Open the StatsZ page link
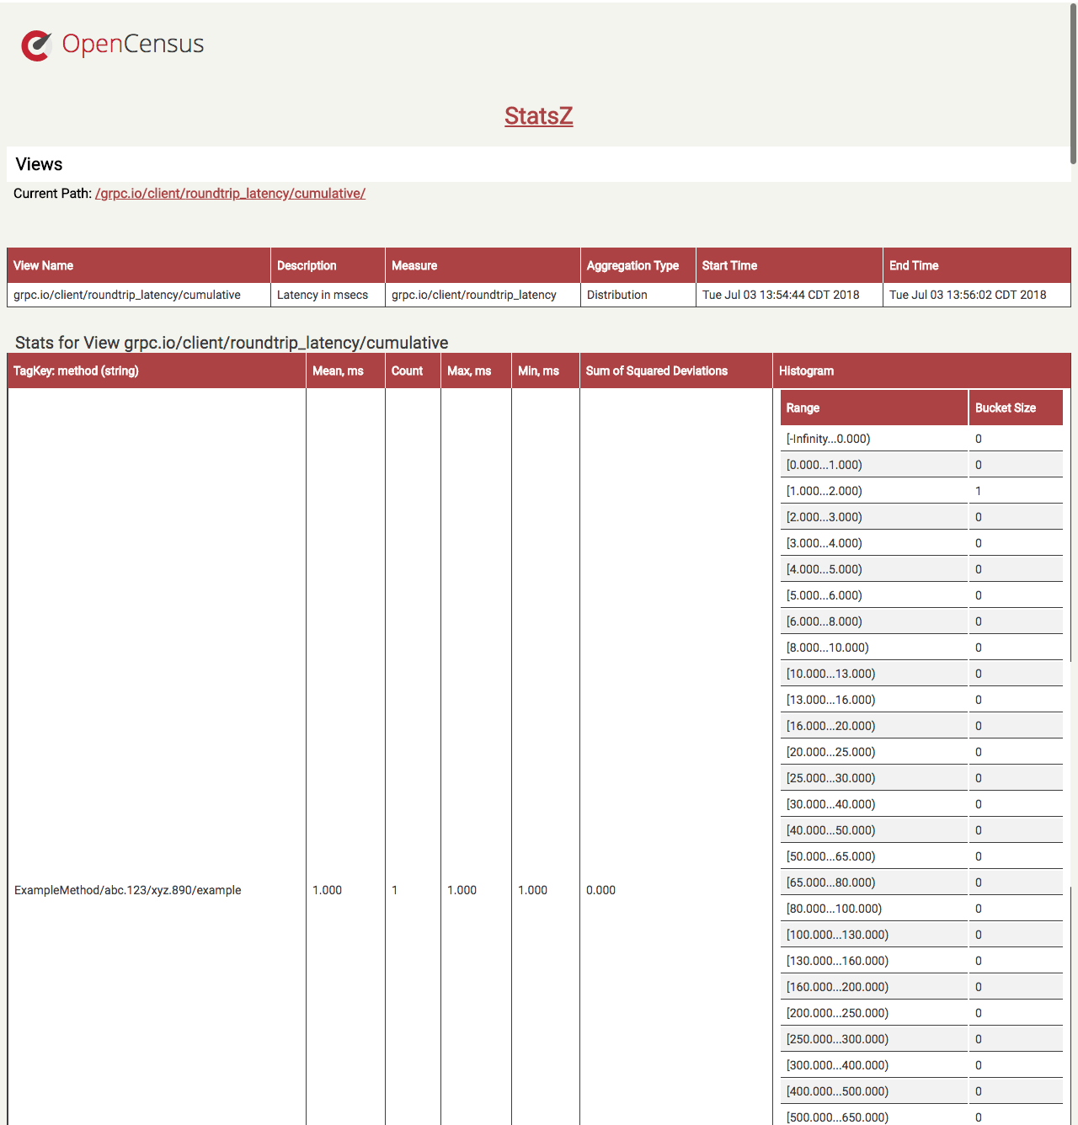 pos(538,117)
